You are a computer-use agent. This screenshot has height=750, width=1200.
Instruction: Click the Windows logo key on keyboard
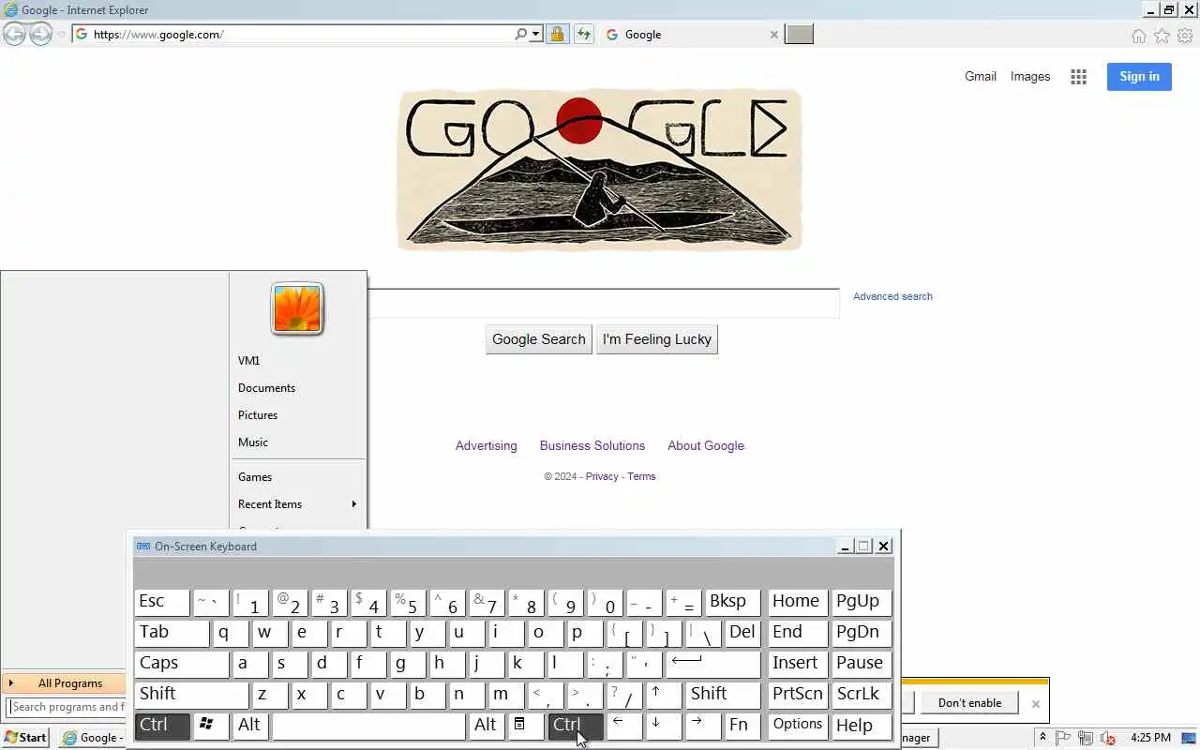tap(211, 726)
